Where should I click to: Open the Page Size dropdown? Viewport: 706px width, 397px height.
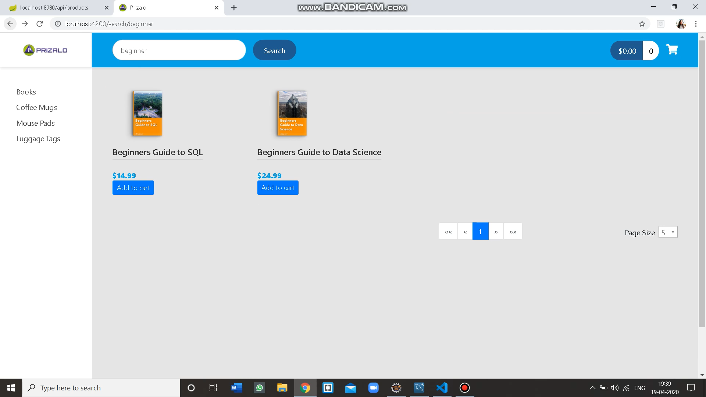click(x=668, y=232)
